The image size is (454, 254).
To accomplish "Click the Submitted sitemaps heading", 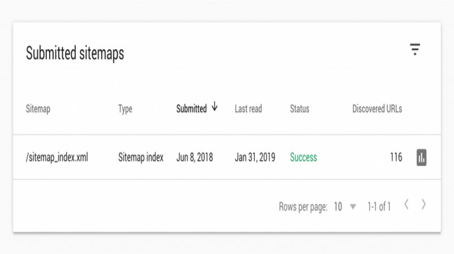I will pyautogui.click(x=75, y=54).
